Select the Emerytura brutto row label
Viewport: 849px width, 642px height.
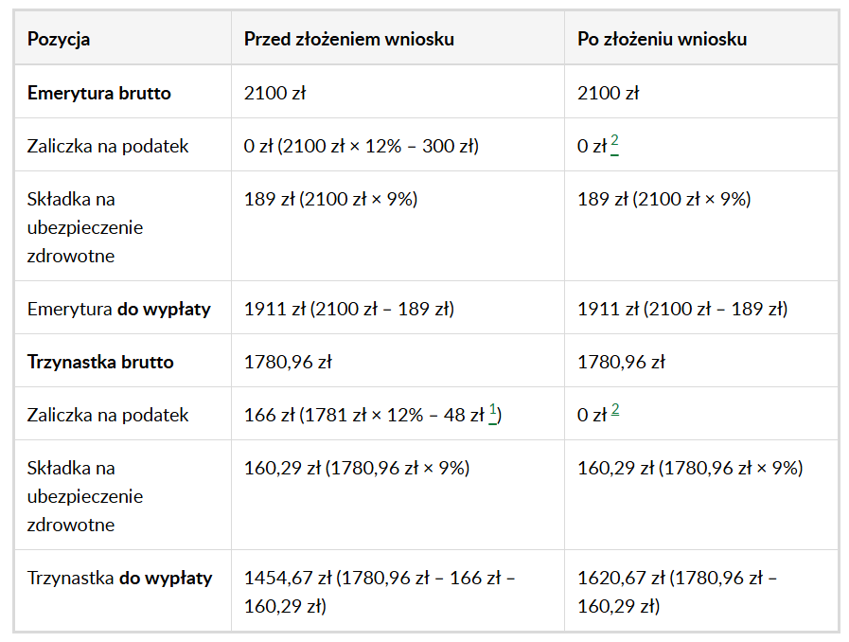pyautogui.click(x=99, y=93)
